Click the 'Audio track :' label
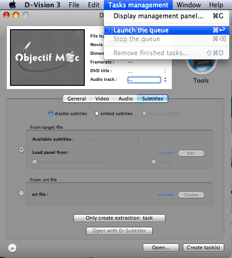The image size is (232, 258). (x=103, y=79)
